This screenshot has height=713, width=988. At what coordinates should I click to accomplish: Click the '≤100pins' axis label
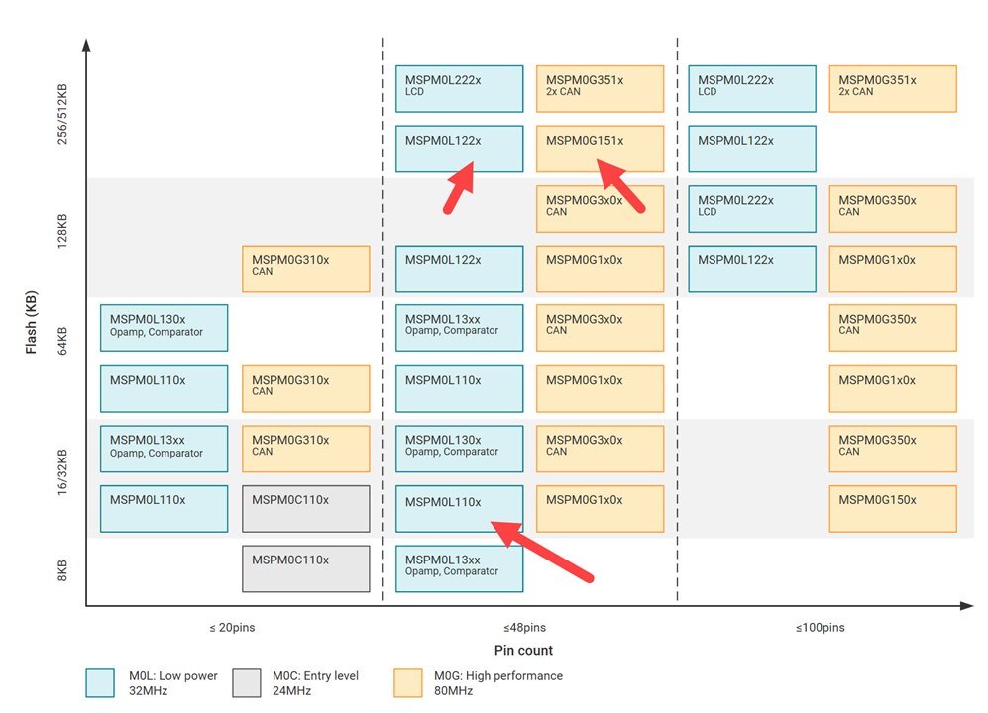(820, 627)
